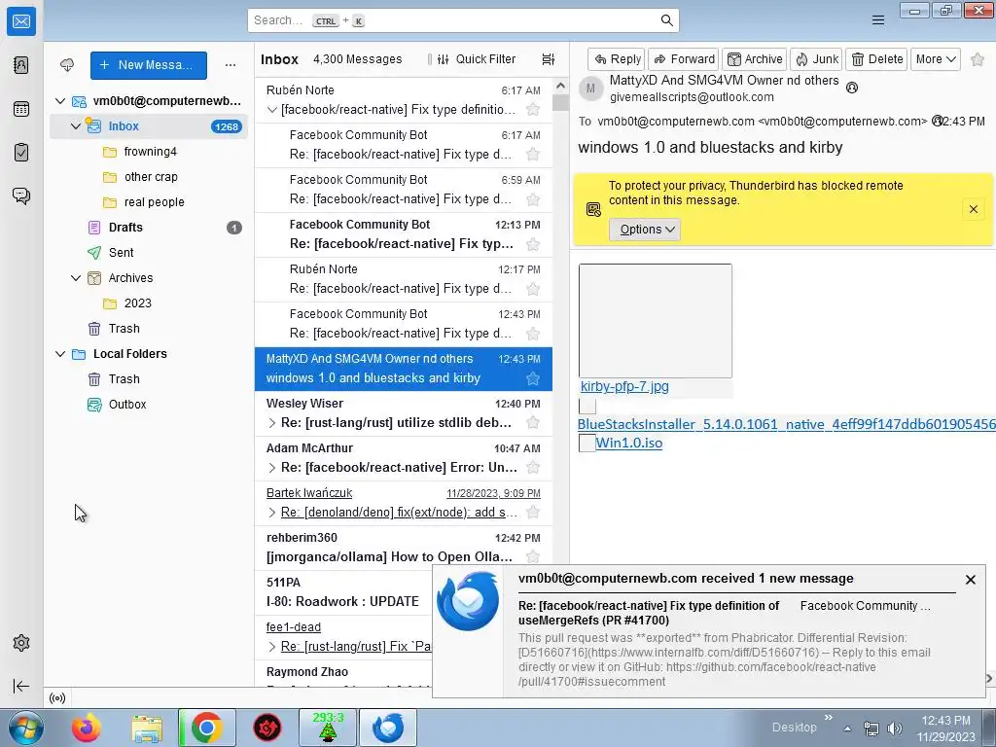Open the Mail space icon
996x747 pixels.
coord(21,21)
